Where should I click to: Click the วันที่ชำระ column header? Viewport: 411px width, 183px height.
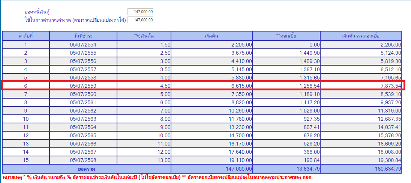coord(83,36)
